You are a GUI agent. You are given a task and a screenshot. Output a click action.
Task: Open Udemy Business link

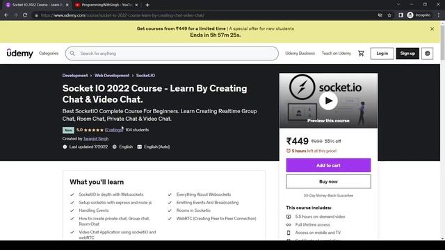[x=300, y=53]
